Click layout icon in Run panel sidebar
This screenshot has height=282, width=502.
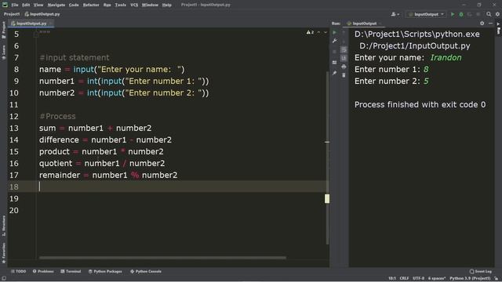[x=335, y=63]
